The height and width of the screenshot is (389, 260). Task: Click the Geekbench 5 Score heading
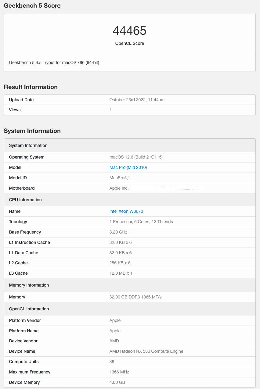(x=32, y=5)
